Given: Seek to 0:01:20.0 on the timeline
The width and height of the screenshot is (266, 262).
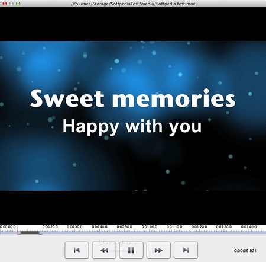Looking at the screenshot, I should tap(199, 227).
